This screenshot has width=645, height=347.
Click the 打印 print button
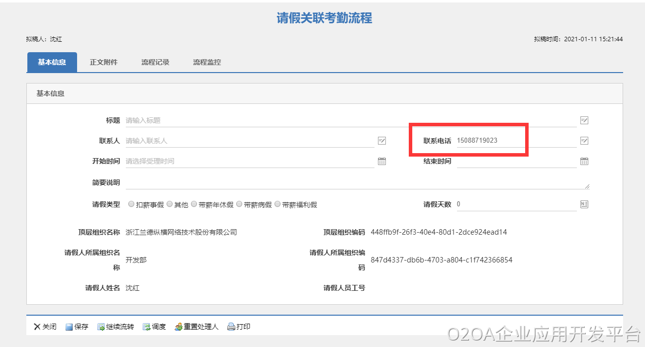pyautogui.click(x=239, y=327)
